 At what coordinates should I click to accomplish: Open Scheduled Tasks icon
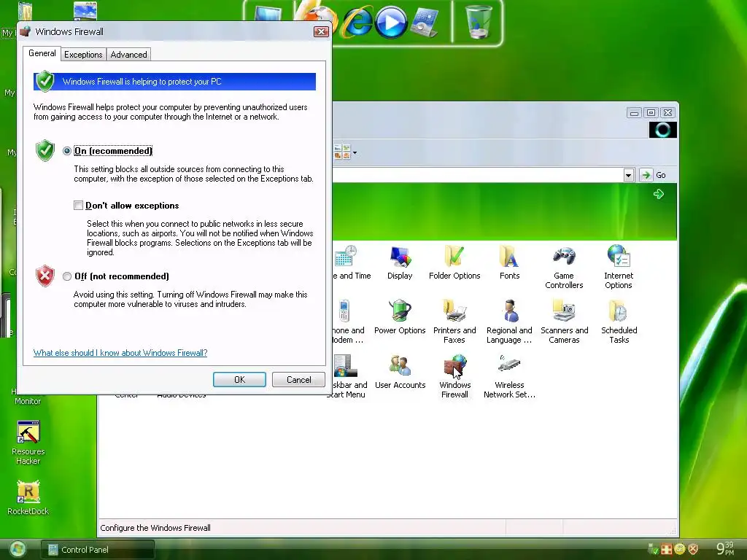click(619, 322)
